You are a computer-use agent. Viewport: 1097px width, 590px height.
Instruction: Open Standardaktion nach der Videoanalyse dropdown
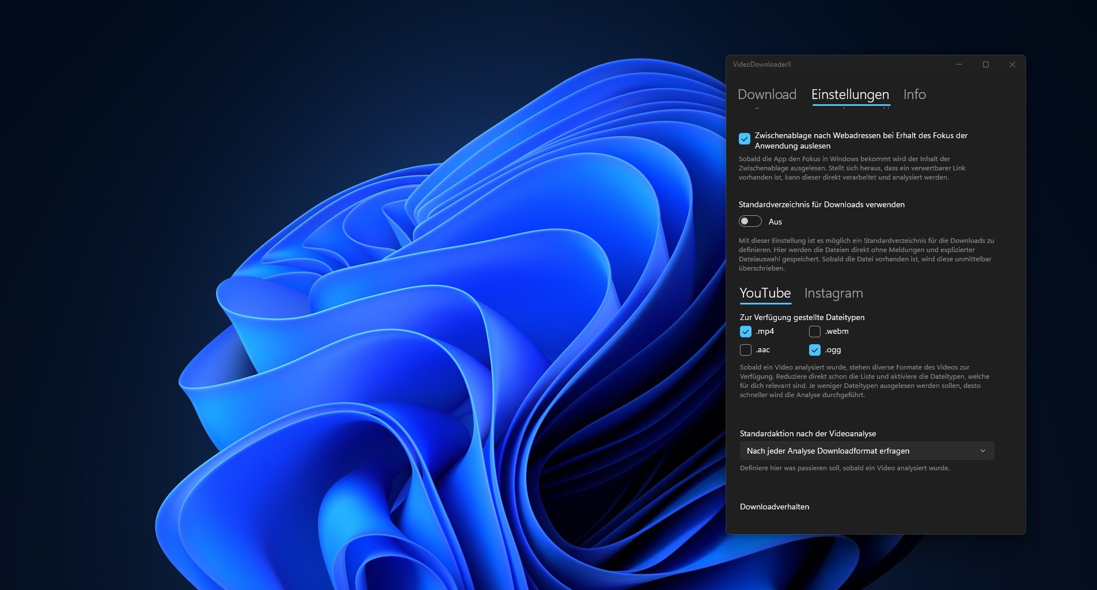867,451
